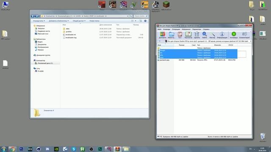This screenshot has width=271, height=152.
Task: Click the WinRAR Мастер (Wizard) toolbar icon
Action: [x=212, y=35]
